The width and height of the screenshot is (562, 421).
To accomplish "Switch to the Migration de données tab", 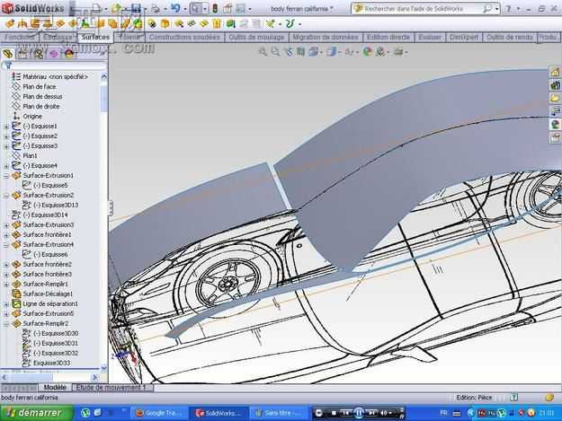I will pos(326,37).
